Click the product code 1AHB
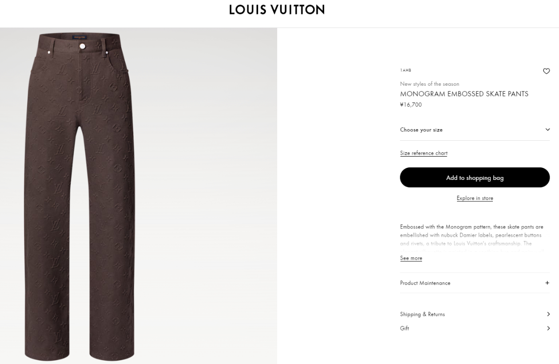Image resolution: width=559 pixels, height=364 pixels. (405, 70)
